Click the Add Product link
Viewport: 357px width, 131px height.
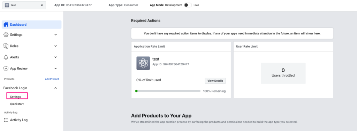(52, 79)
